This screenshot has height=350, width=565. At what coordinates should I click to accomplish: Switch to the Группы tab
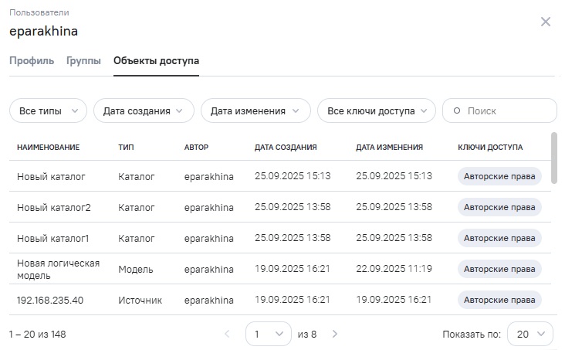pos(83,61)
